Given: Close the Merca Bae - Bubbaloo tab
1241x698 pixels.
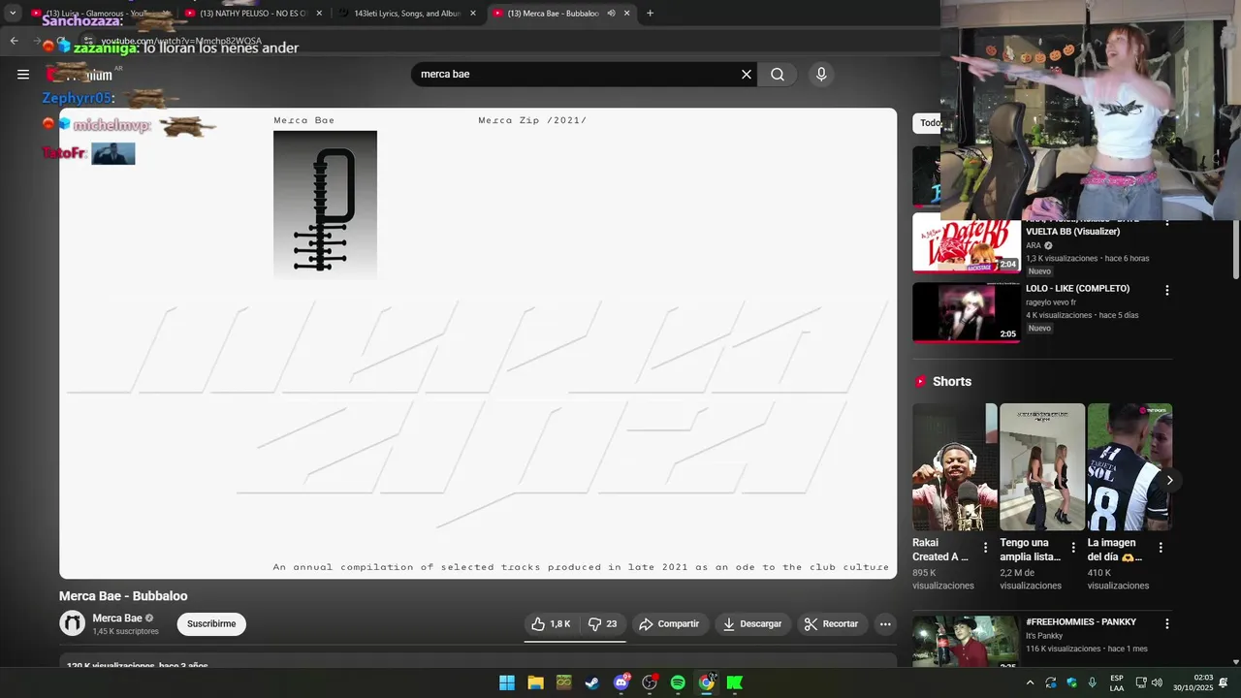Looking at the screenshot, I should [x=627, y=14].
